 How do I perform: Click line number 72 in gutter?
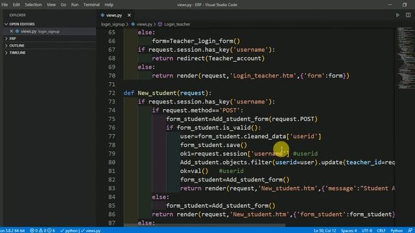point(112,93)
